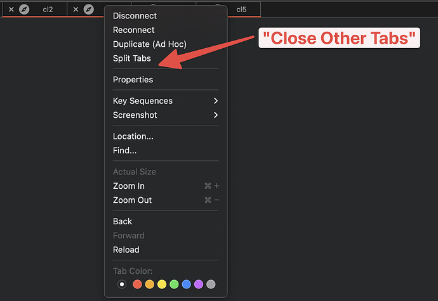Pick the orange tab color
The width and height of the screenshot is (438, 301).
coord(149,285)
